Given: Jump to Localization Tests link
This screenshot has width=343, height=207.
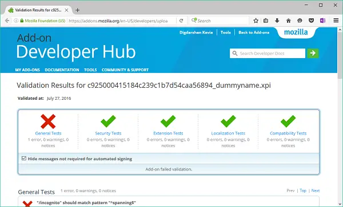Looking at the screenshot, I should [x=228, y=133].
